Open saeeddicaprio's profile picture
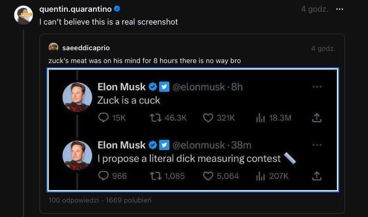Image resolution: width=368 pixels, height=217 pixels. tap(53, 48)
